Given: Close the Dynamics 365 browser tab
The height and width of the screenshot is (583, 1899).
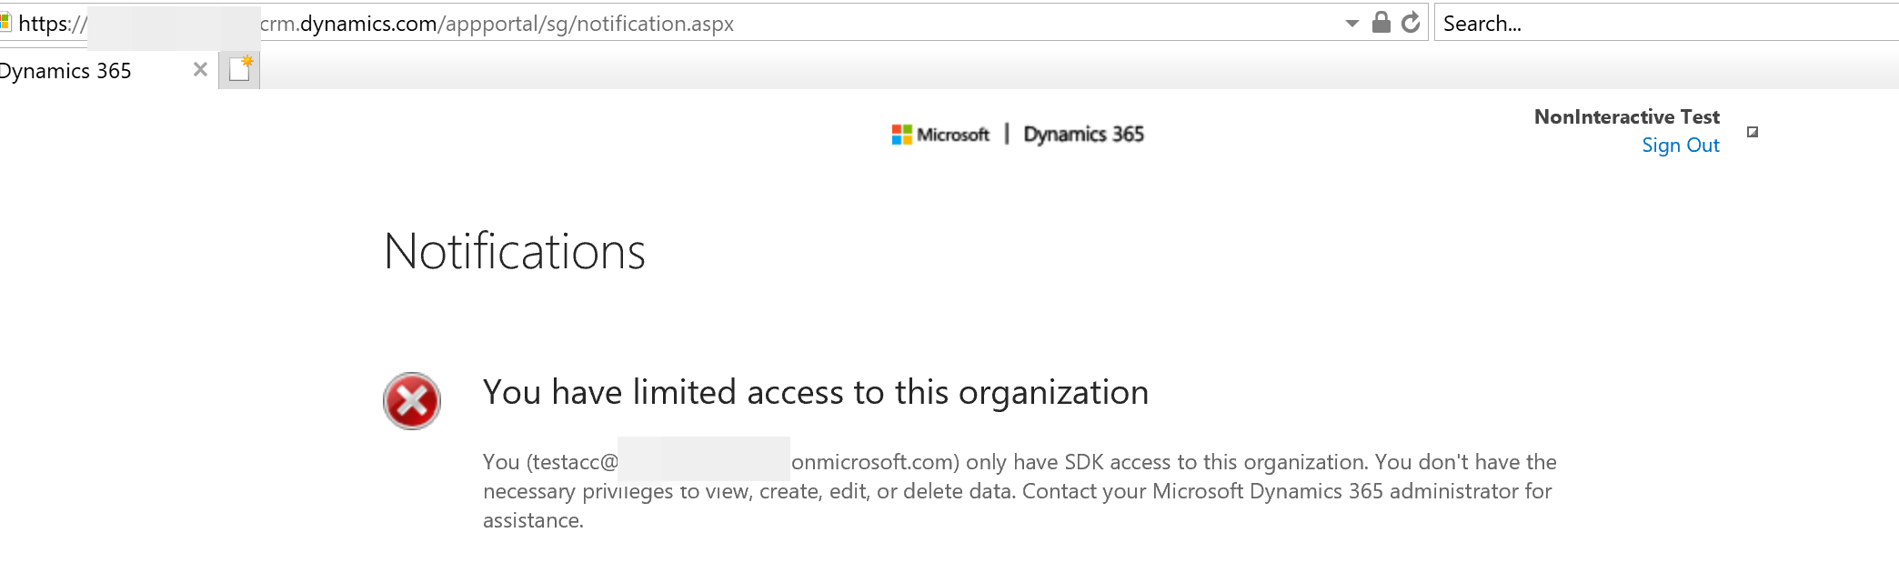Looking at the screenshot, I should pos(200,69).
